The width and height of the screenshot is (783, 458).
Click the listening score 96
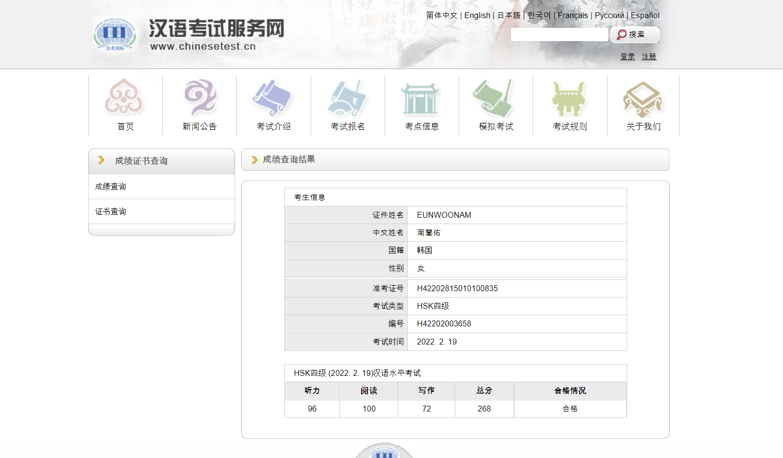(x=312, y=409)
